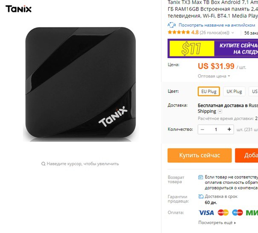Image resolution: width=258 pixels, height=233 pixels.
Task: Open Посмотреть название на английском link
Action: [x=217, y=25]
